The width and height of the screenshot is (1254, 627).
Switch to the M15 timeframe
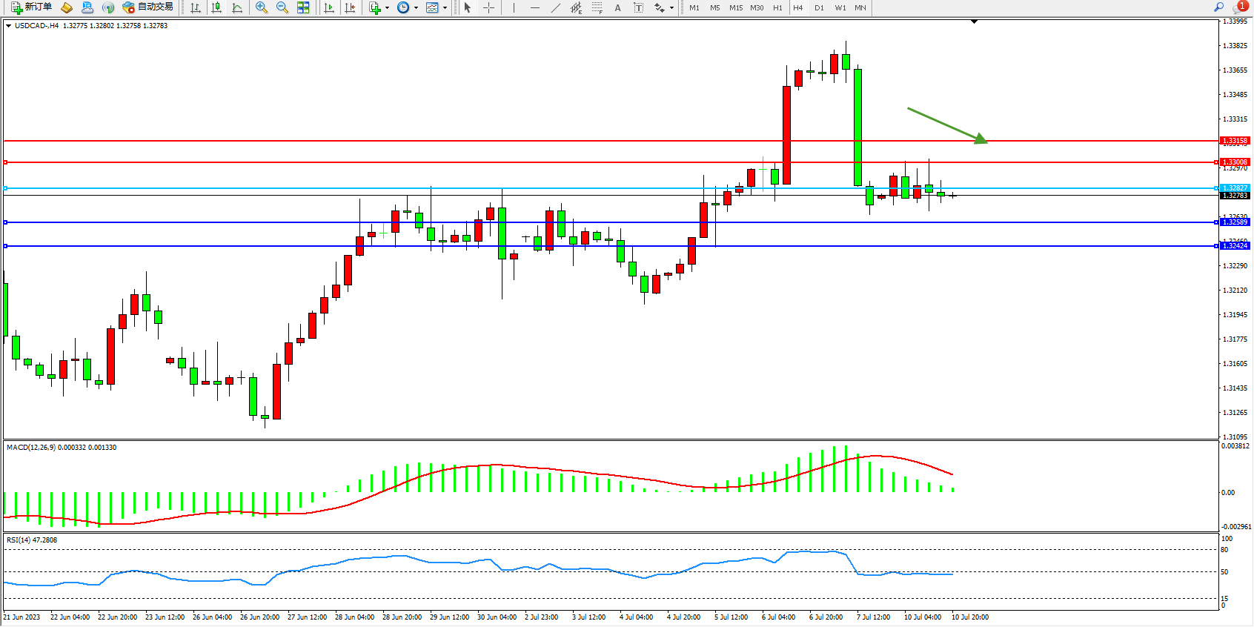735,7
